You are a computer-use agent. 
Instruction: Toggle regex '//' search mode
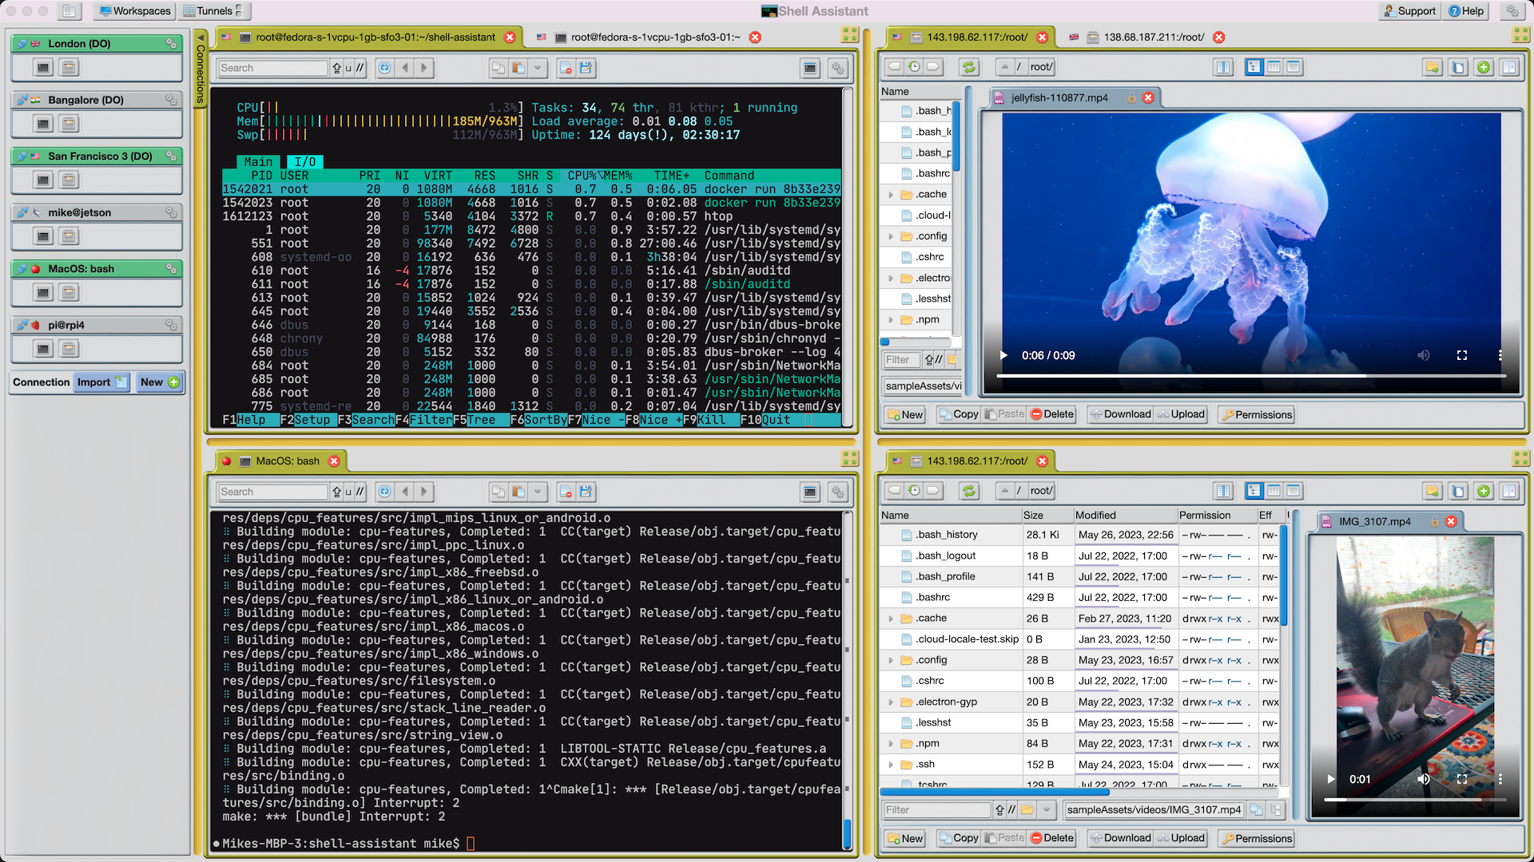pyautogui.click(x=359, y=68)
